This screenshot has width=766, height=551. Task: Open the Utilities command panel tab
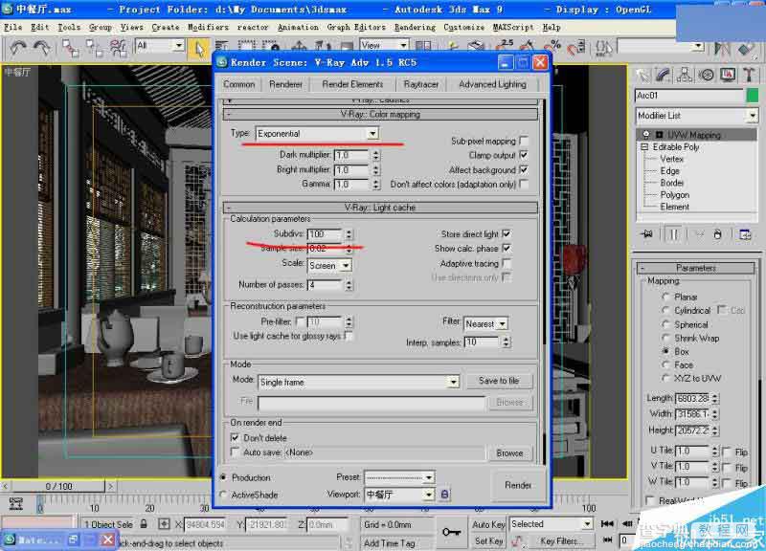(x=749, y=75)
